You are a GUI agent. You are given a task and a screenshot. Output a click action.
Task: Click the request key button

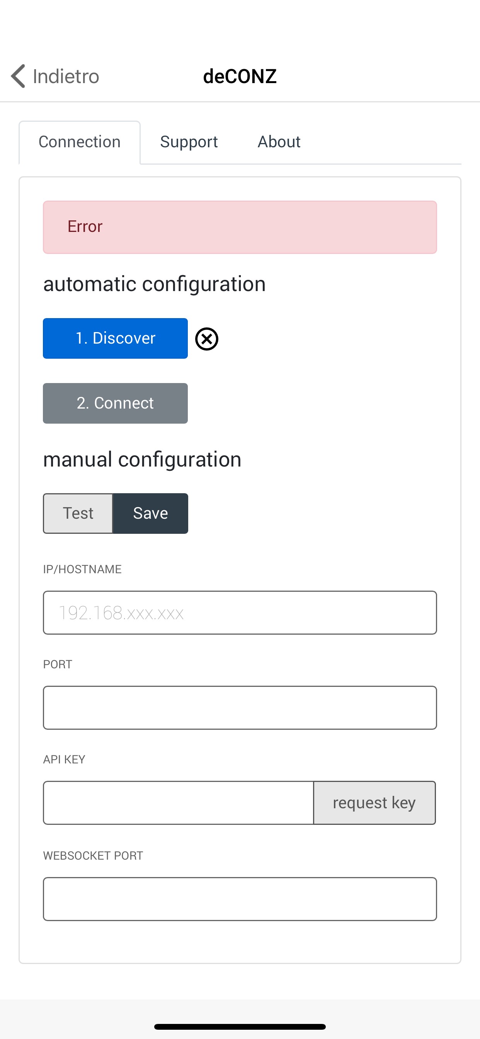click(x=374, y=803)
